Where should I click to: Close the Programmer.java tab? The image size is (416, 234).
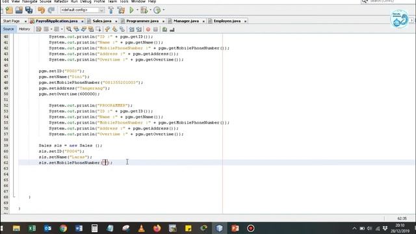163,21
